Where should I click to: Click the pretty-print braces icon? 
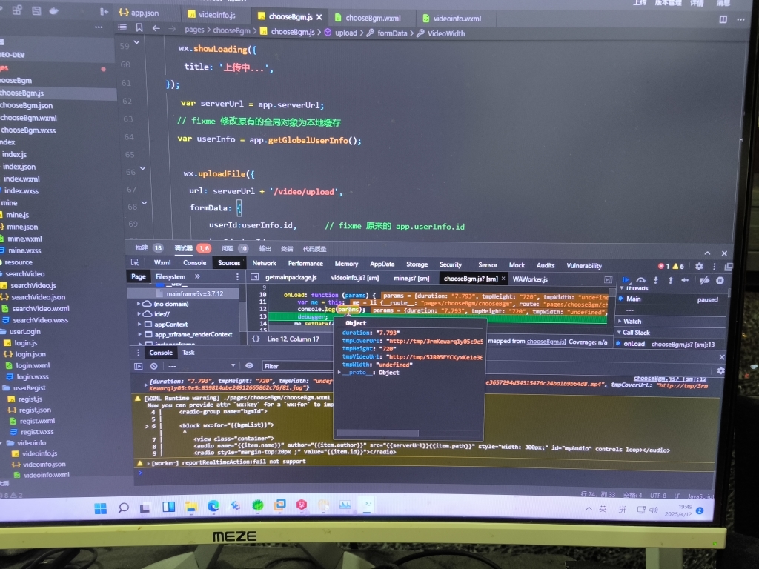pos(256,339)
